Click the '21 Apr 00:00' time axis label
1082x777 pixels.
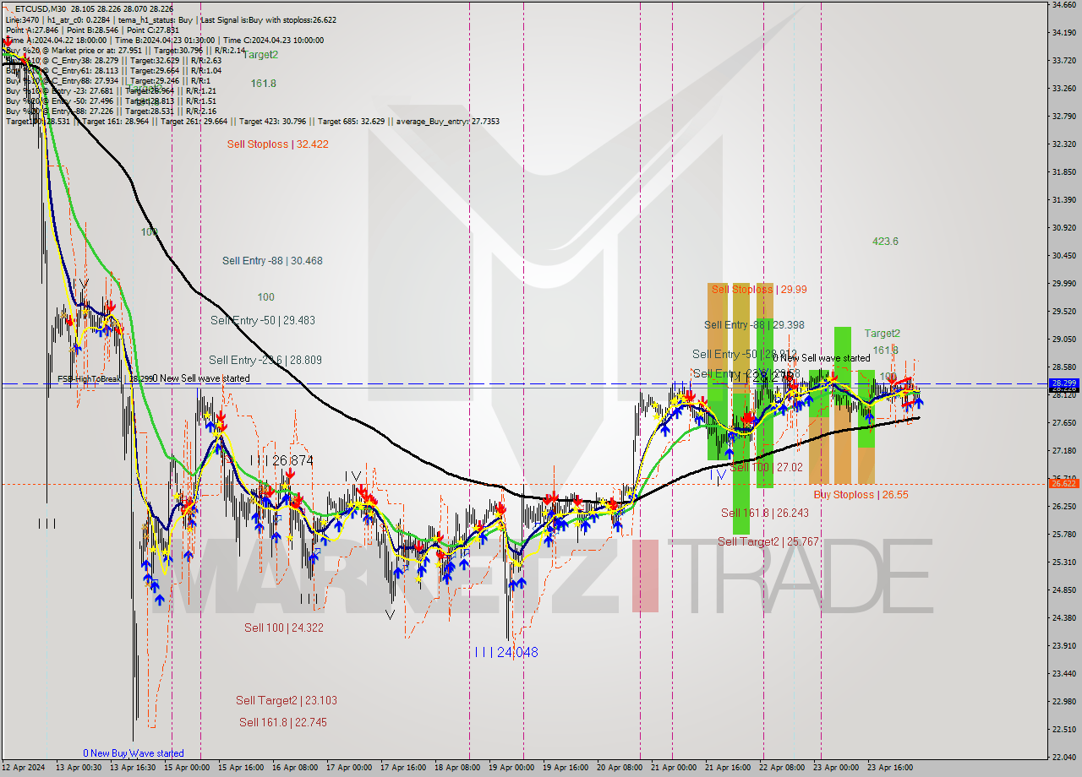point(675,768)
